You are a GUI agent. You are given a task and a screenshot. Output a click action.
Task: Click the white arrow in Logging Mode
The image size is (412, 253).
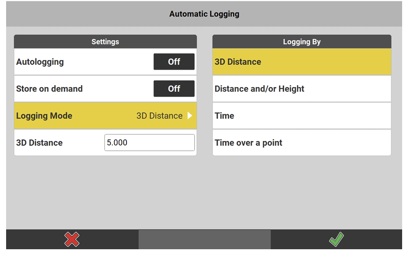pos(190,116)
